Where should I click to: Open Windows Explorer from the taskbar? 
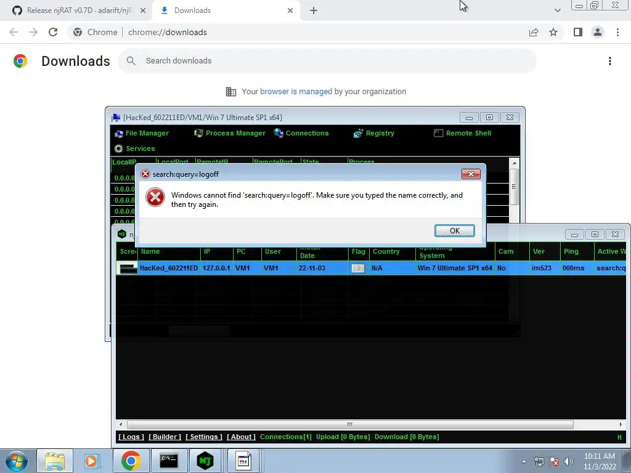pyautogui.click(x=55, y=461)
